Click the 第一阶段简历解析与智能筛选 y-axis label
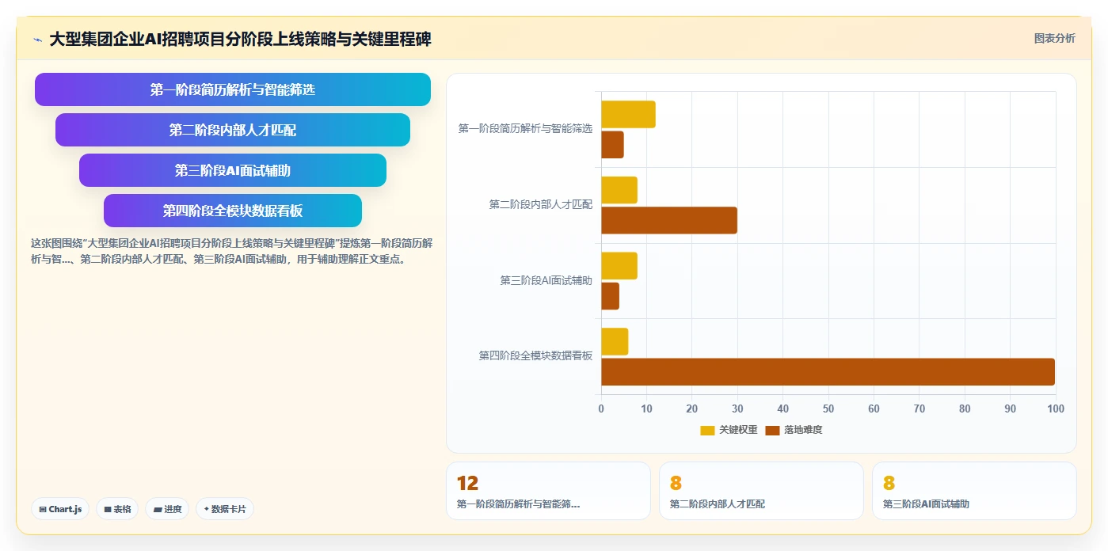1108x551 pixels. [x=525, y=129]
